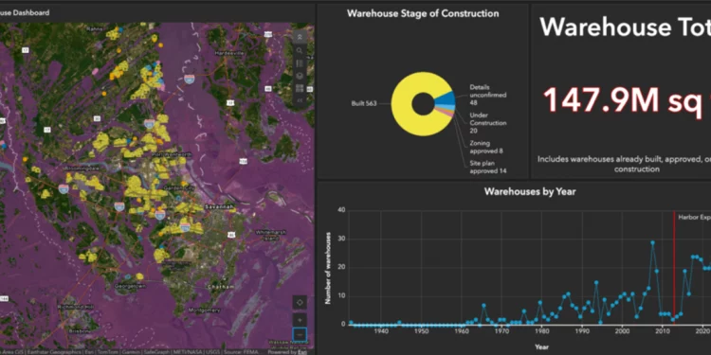Zoom in on the map with plus
This screenshot has height=355, width=711.
pyautogui.click(x=300, y=320)
